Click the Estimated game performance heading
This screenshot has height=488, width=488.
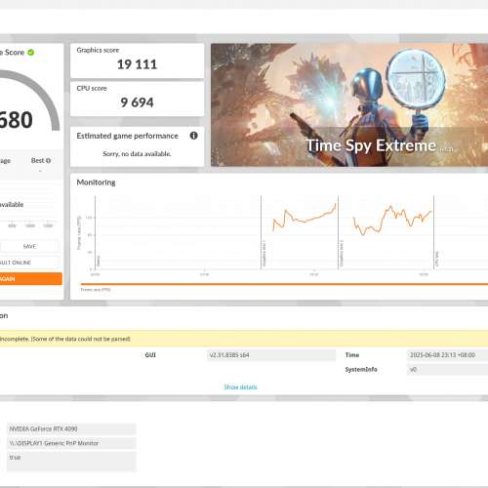(x=128, y=136)
